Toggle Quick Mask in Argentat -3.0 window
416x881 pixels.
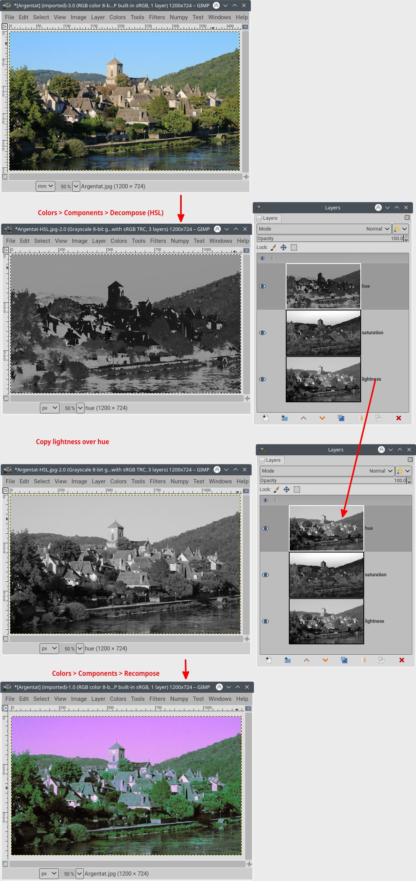tap(5, 177)
